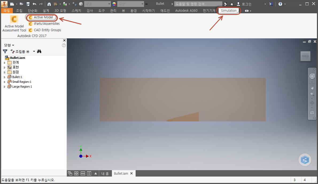Click CAD Entity Groups option

coord(45,30)
